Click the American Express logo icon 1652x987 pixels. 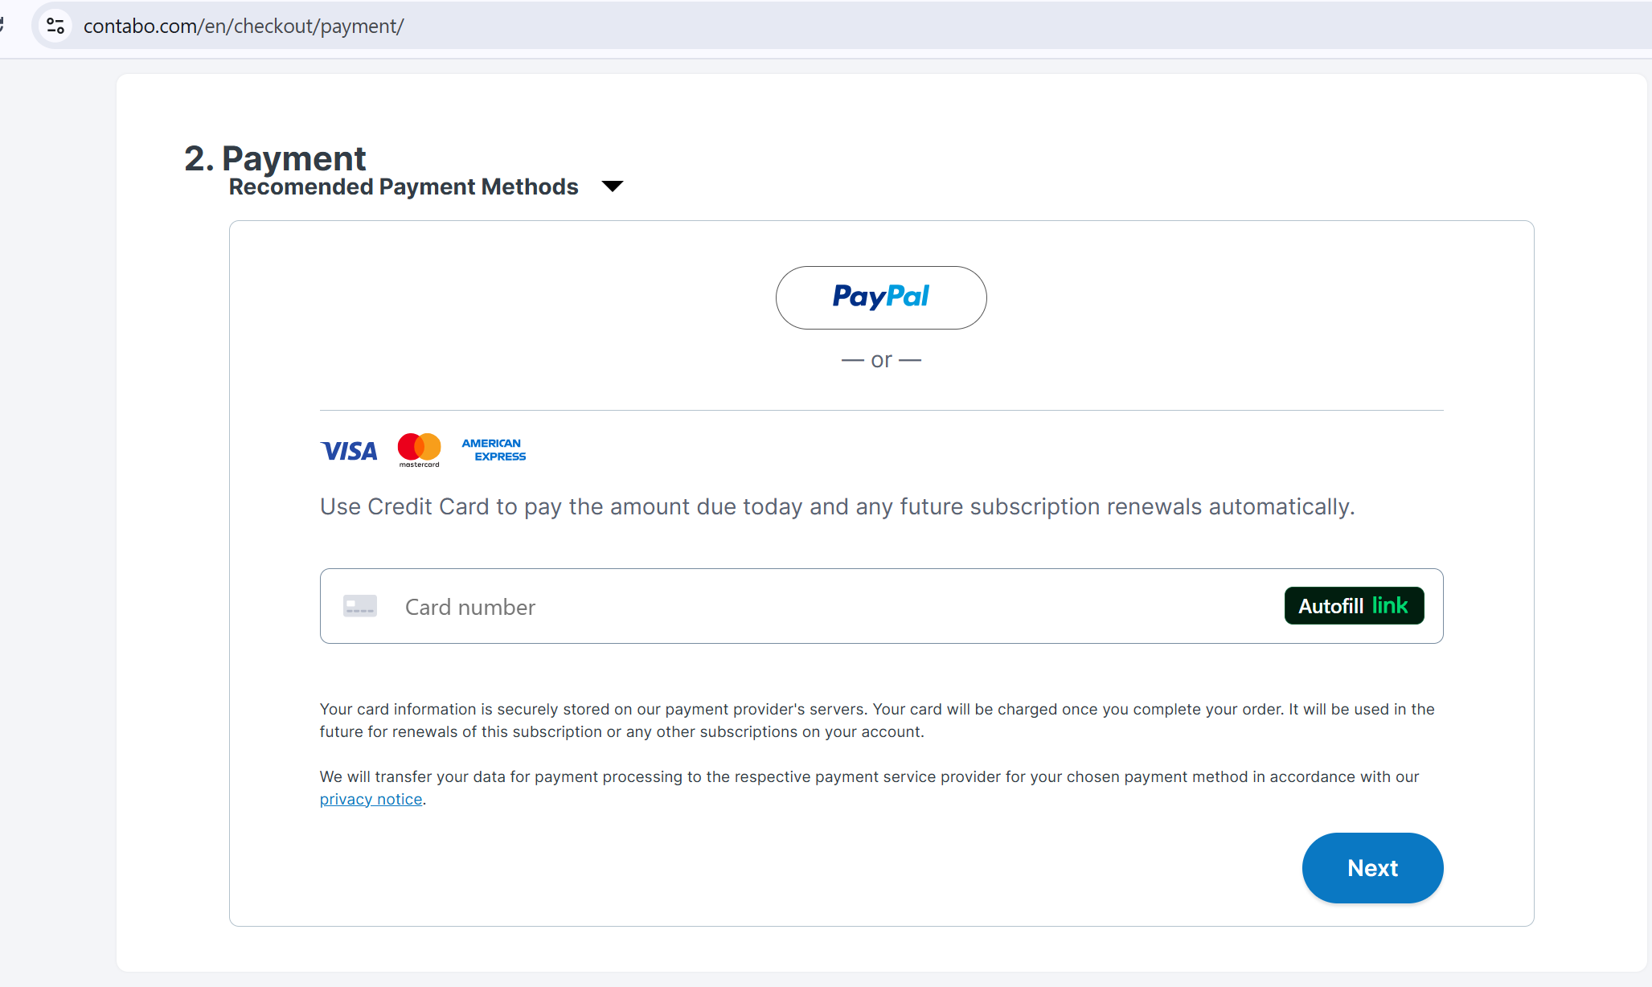pos(494,450)
